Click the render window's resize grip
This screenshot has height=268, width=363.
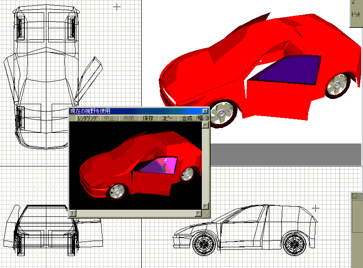tap(205, 214)
